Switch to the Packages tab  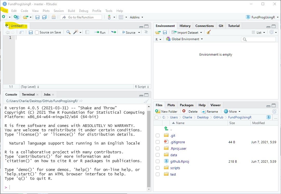click(x=187, y=105)
